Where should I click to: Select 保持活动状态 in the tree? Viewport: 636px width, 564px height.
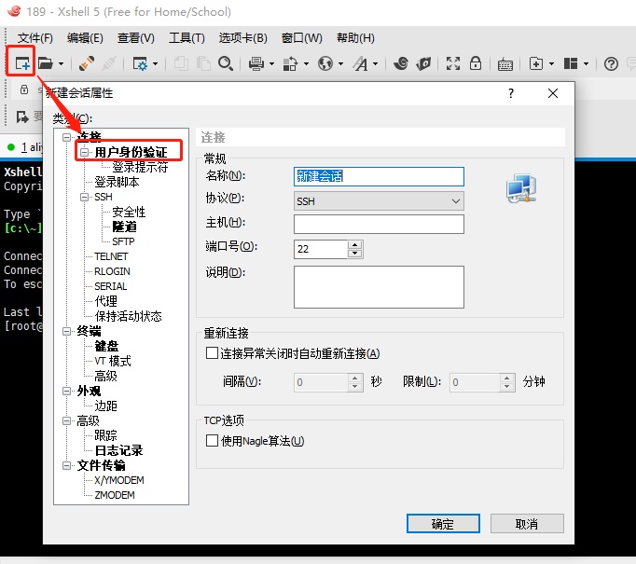pyautogui.click(x=128, y=316)
